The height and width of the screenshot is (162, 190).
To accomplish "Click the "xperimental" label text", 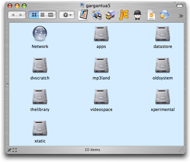I will click(x=163, y=109).
